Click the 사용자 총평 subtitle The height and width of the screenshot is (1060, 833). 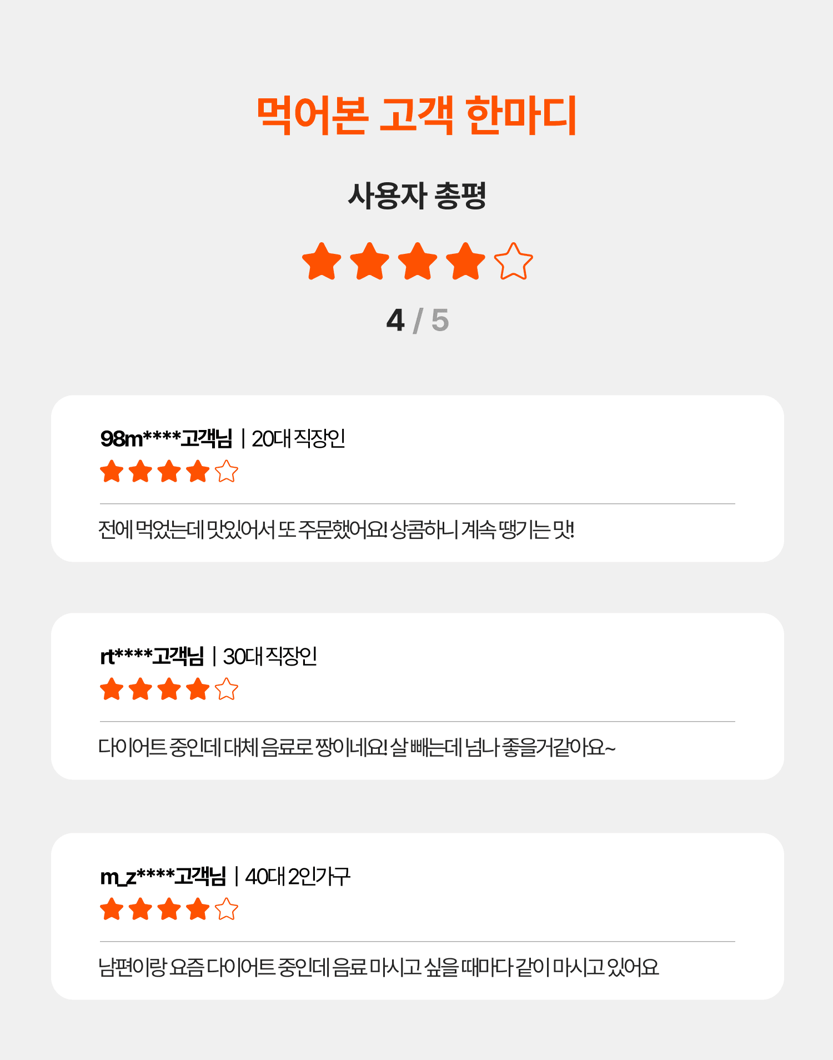(x=416, y=196)
